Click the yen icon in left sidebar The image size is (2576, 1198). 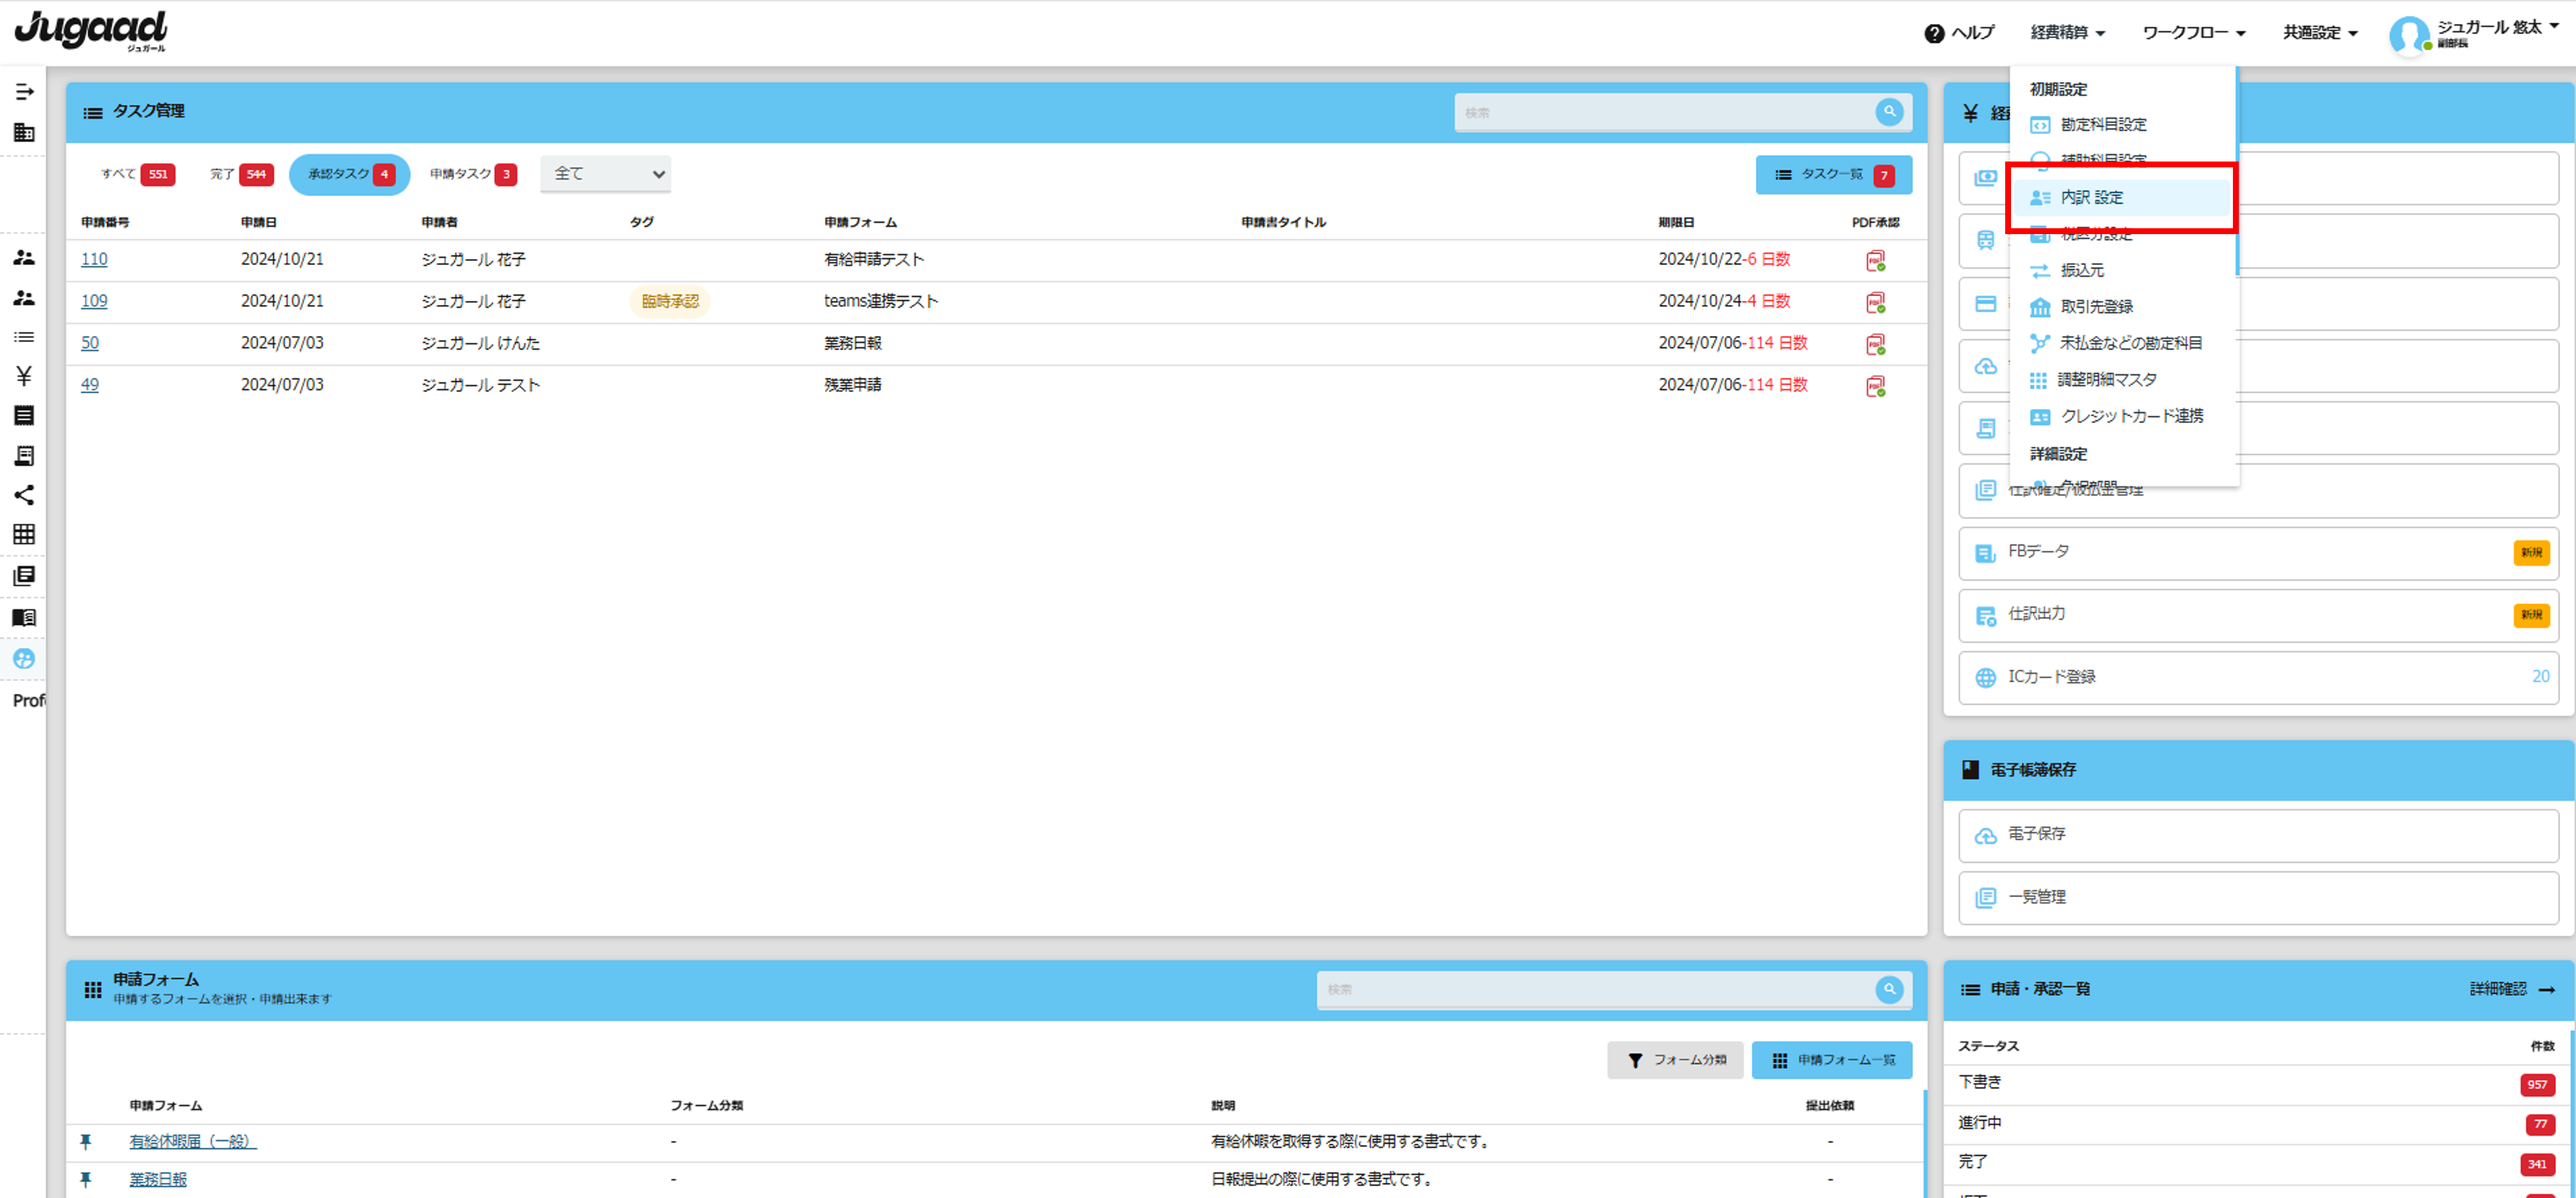click(24, 376)
